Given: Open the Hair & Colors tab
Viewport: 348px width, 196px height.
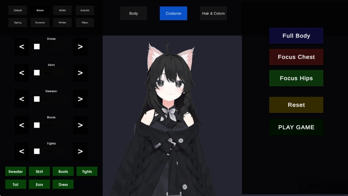Looking at the screenshot, I should [213, 13].
